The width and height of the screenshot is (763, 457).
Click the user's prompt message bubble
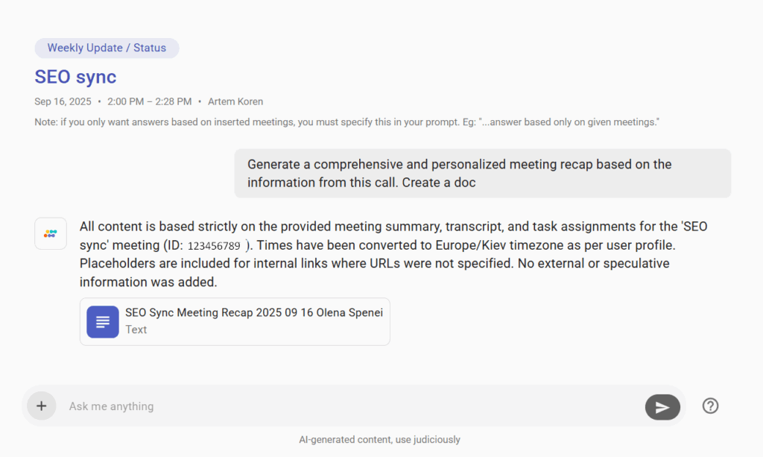482,173
